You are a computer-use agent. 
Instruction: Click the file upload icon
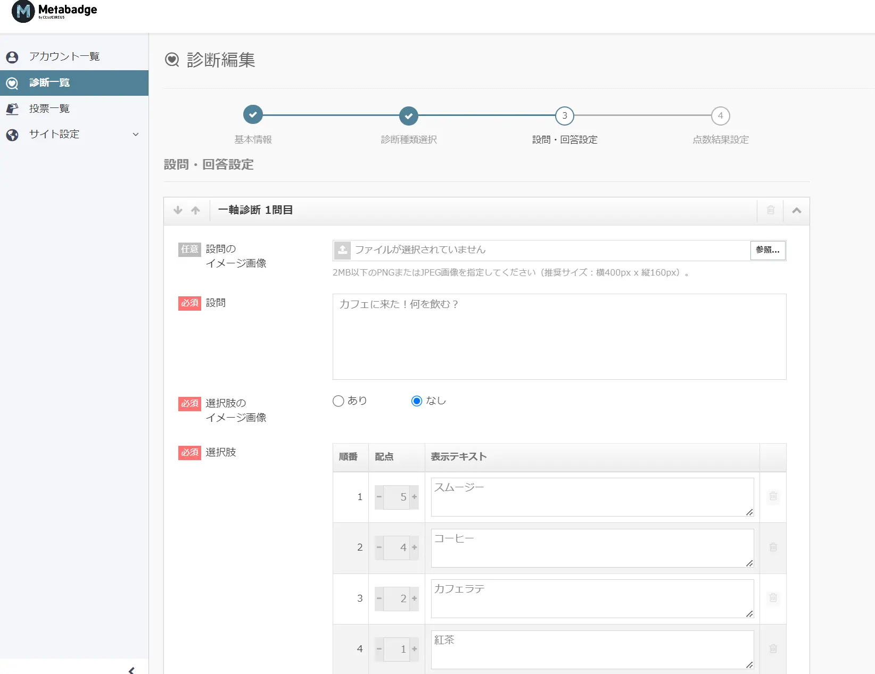point(343,250)
